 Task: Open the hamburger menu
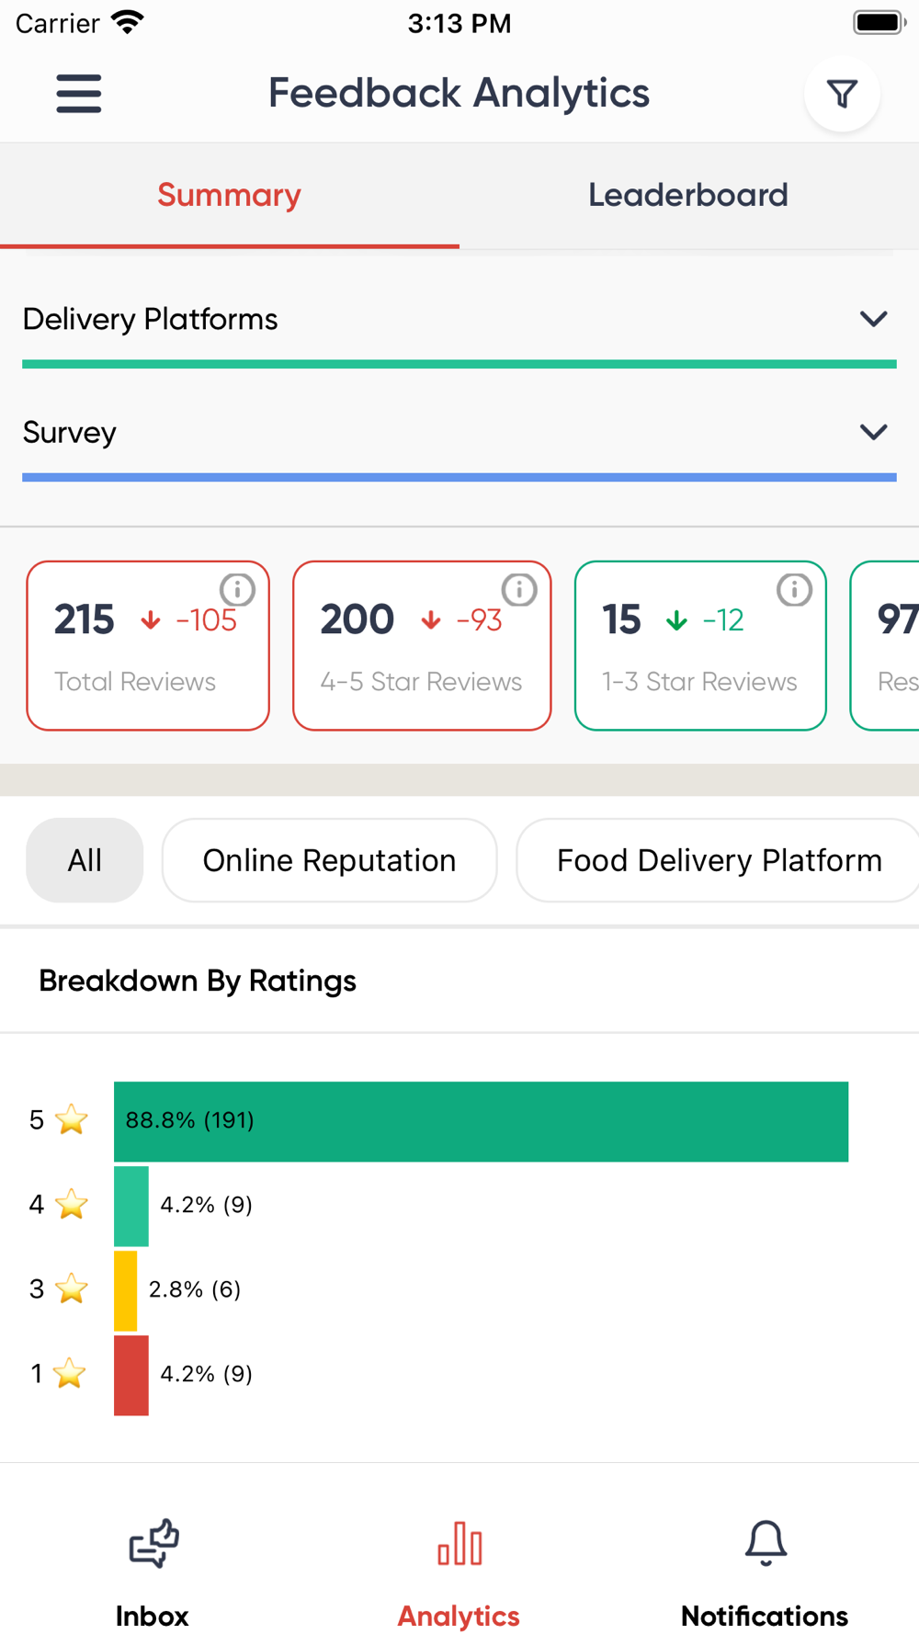(x=79, y=94)
